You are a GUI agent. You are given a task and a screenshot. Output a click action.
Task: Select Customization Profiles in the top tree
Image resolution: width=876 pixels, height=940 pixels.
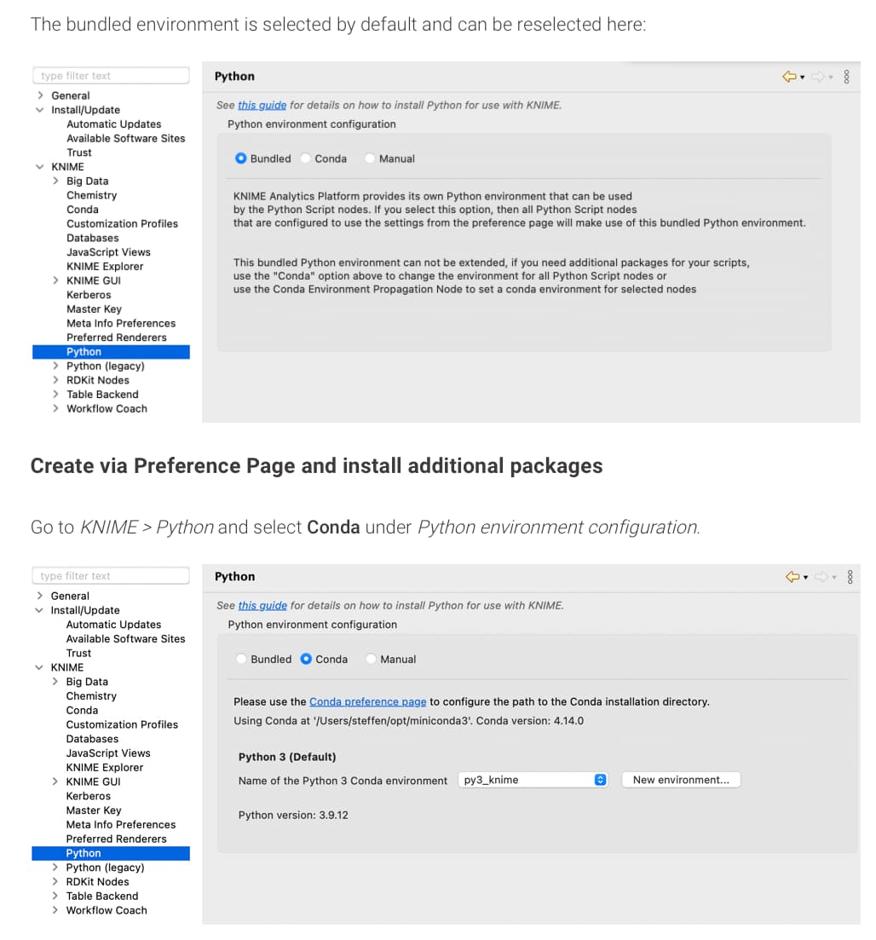[123, 223]
